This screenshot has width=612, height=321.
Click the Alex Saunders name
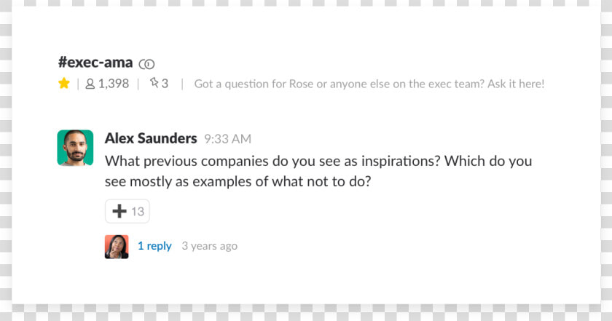pyautogui.click(x=151, y=138)
